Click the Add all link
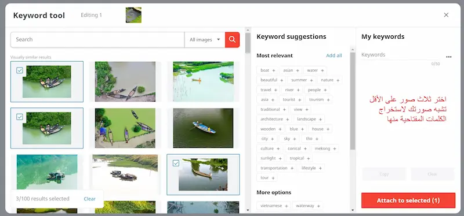 click(334, 55)
